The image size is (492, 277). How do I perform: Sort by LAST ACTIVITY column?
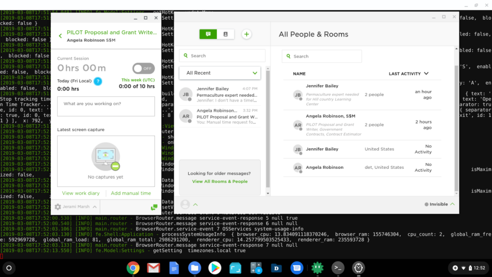point(408,74)
